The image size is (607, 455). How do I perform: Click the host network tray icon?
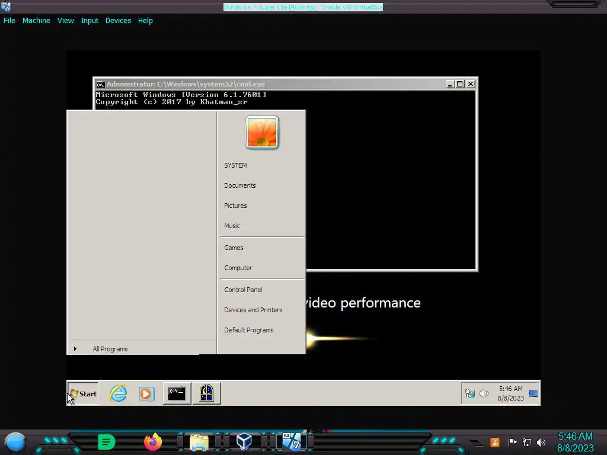tap(527, 442)
